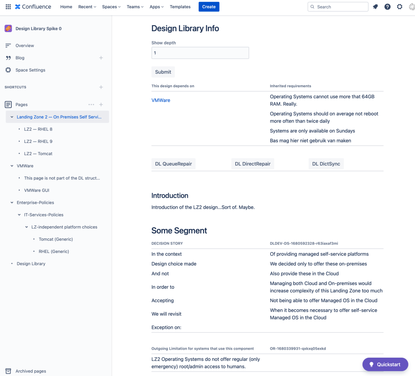The width and height of the screenshot is (415, 376).
Task: Click the Show depth input field
Action: 200,53
